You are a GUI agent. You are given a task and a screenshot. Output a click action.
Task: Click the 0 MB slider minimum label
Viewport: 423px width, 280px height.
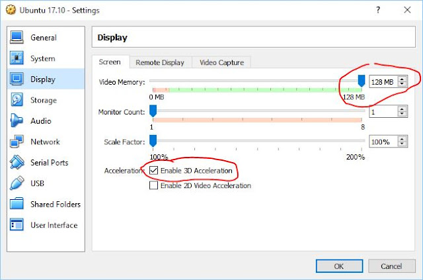[x=157, y=97]
